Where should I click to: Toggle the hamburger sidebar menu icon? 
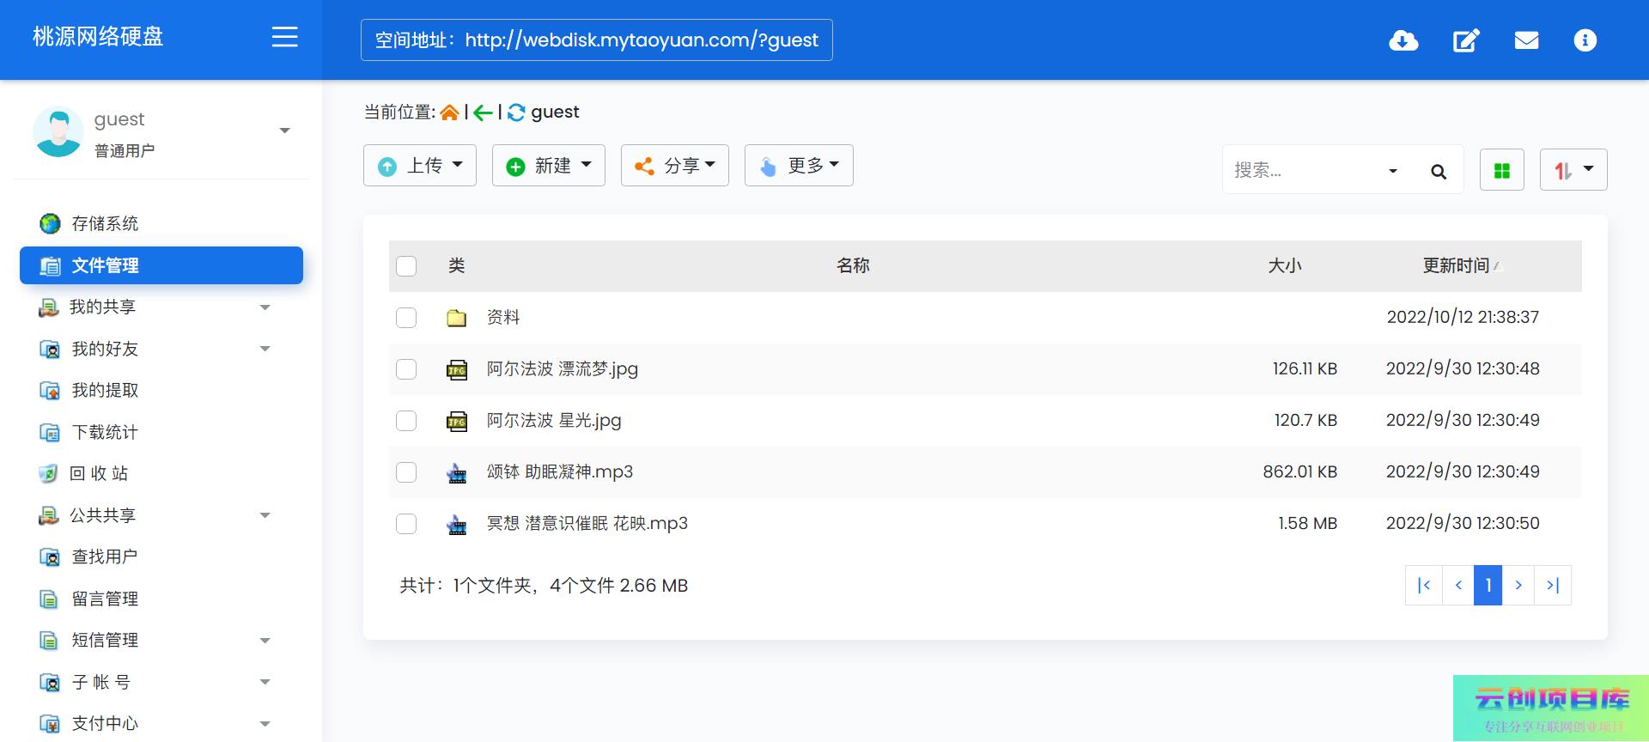284,37
